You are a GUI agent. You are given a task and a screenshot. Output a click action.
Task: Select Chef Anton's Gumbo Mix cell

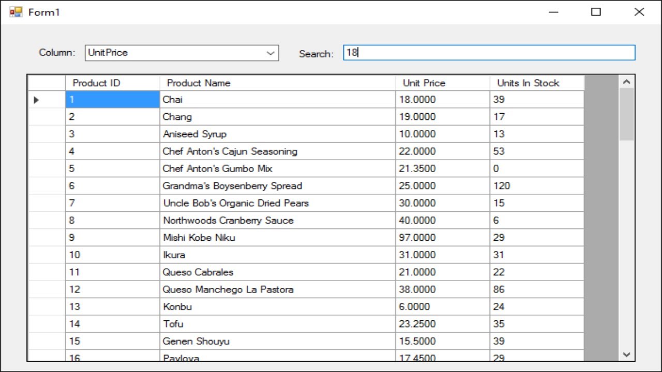coord(278,168)
